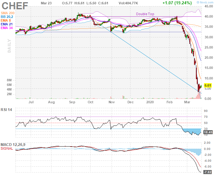
Task: Click the RSI 90 axis label
Action: (x=206, y=111)
